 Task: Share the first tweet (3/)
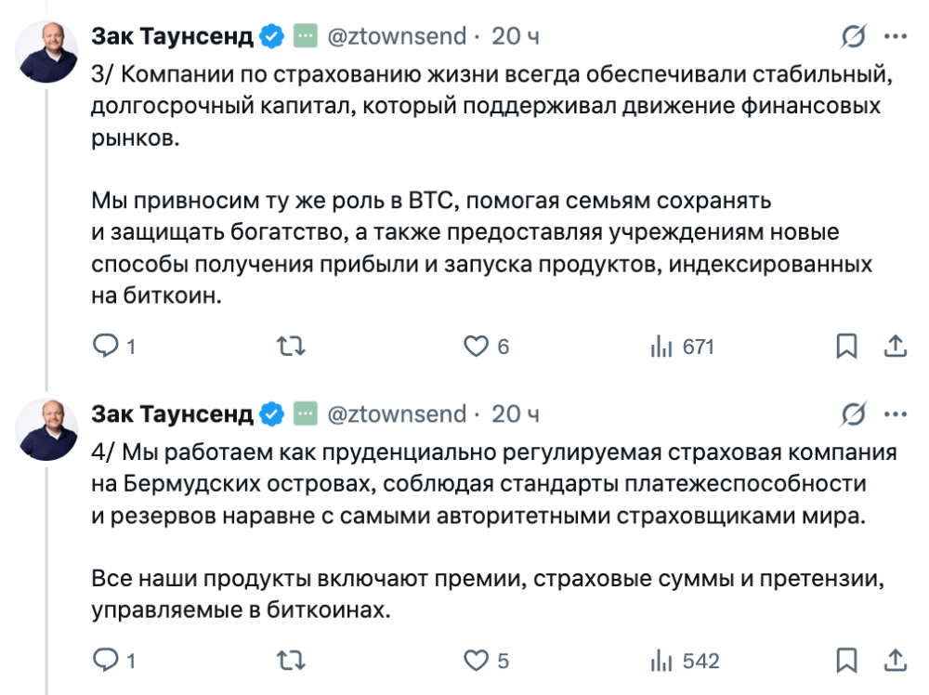tap(894, 347)
